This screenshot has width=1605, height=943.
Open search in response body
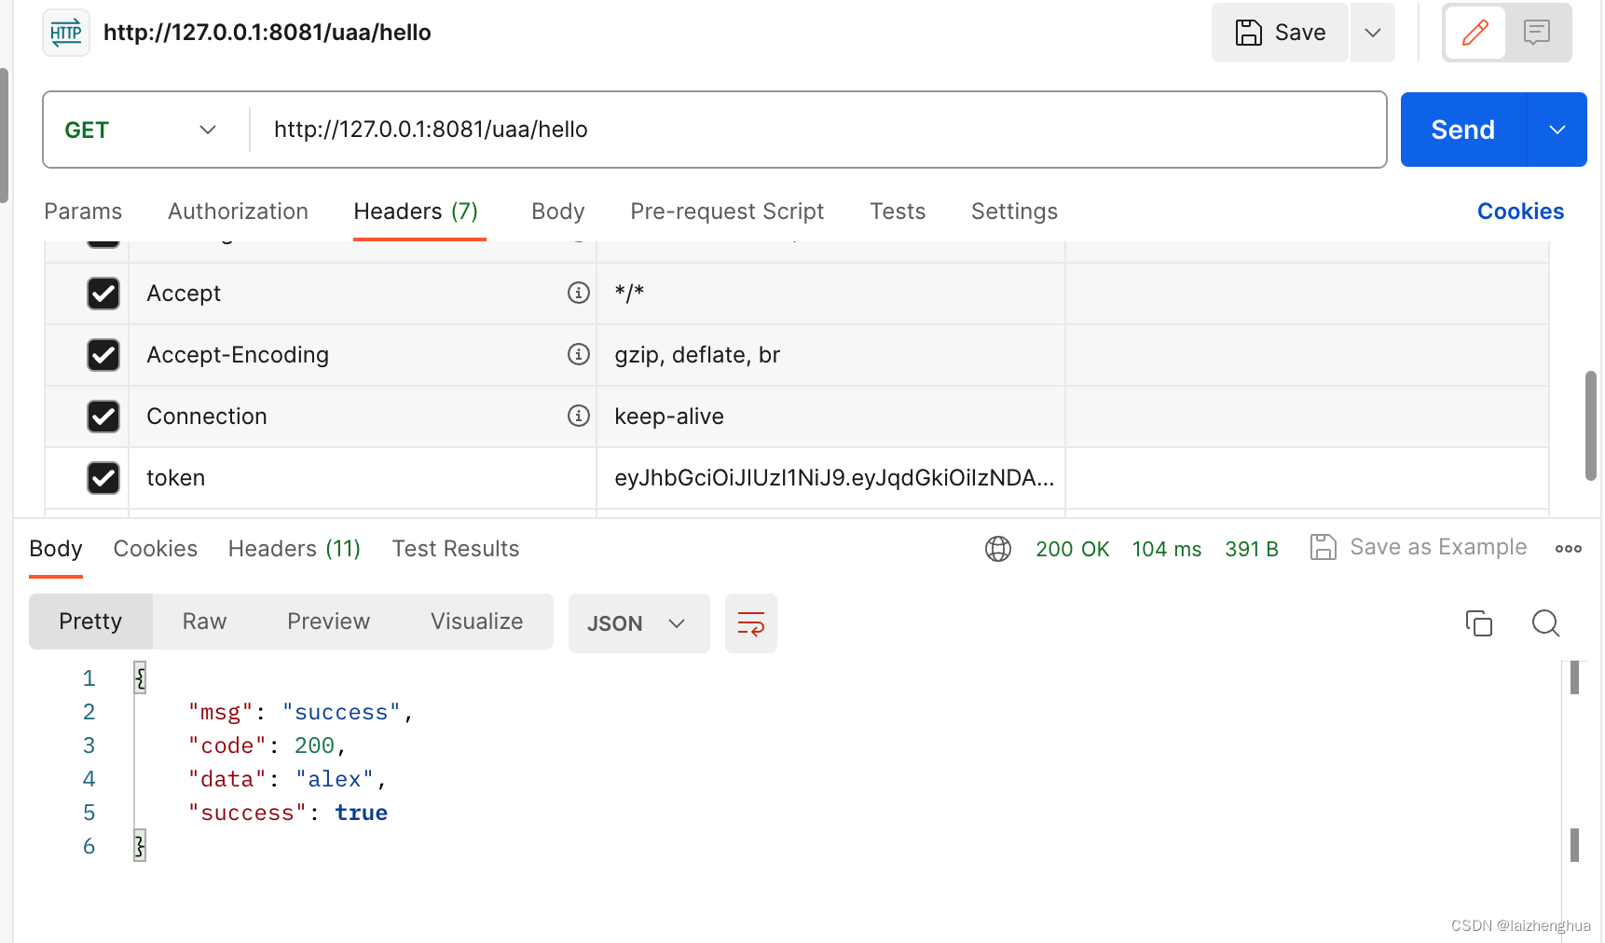pyautogui.click(x=1546, y=622)
